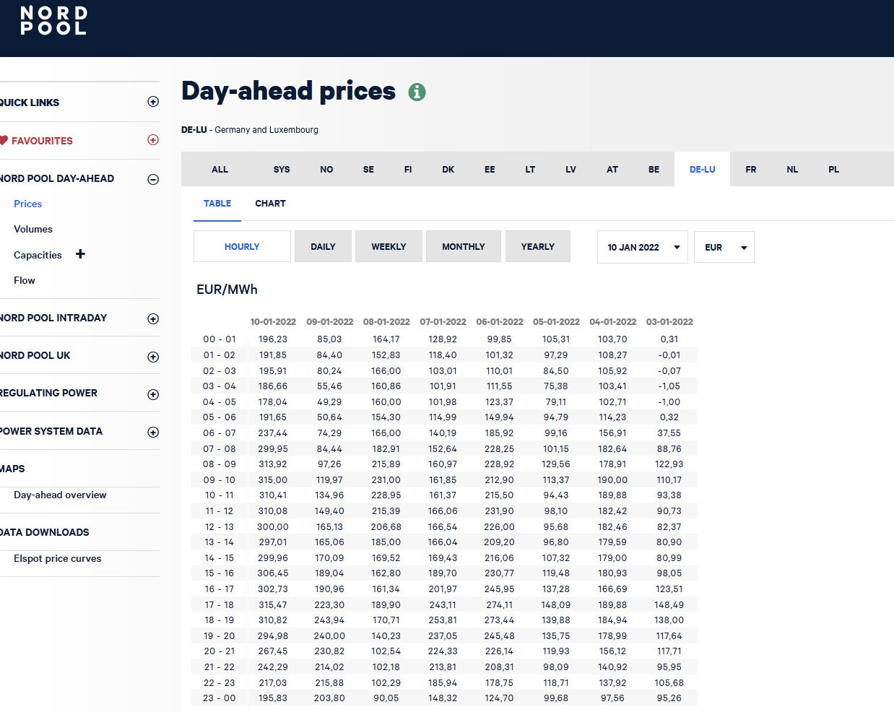Open the Volumes link in sidebar
Image resolution: width=894 pixels, height=712 pixels.
33,230
